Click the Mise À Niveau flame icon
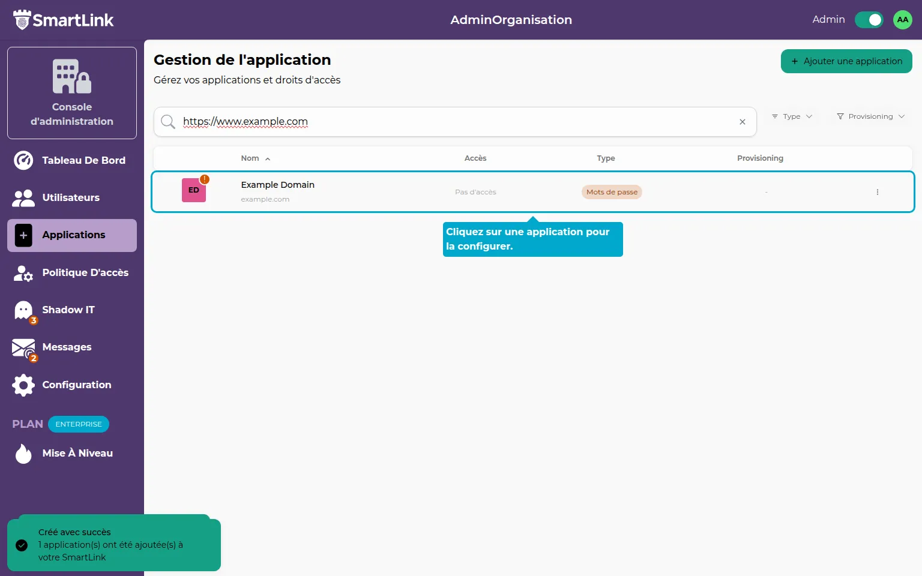 [23, 454]
